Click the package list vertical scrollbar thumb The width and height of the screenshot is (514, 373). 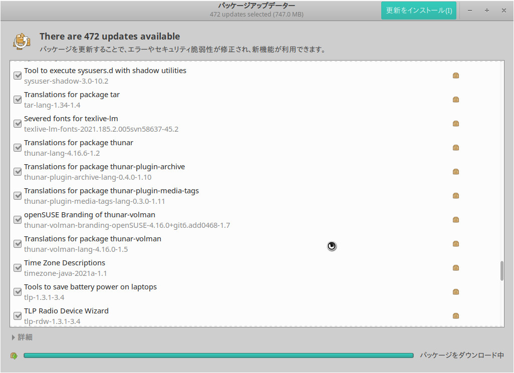click(x=501, y=270)
